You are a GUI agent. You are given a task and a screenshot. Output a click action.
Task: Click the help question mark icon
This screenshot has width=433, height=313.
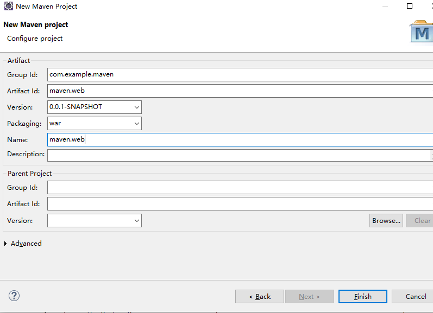click(14, 296)
